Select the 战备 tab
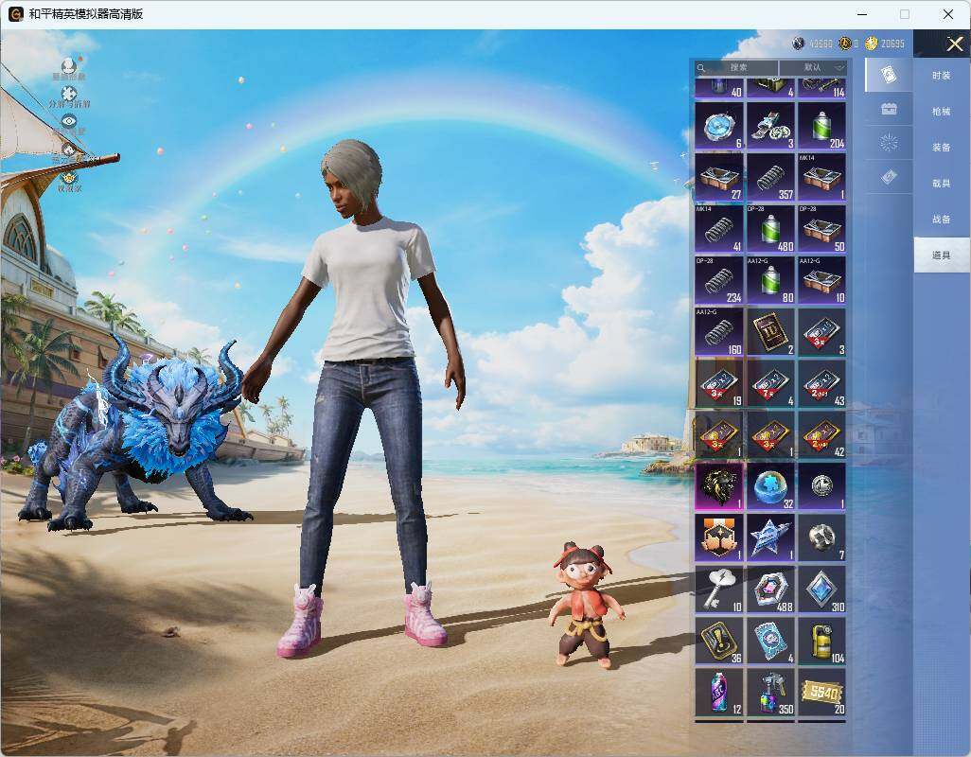971x757 pixels. pyautogui.click(x=942, y=220)
